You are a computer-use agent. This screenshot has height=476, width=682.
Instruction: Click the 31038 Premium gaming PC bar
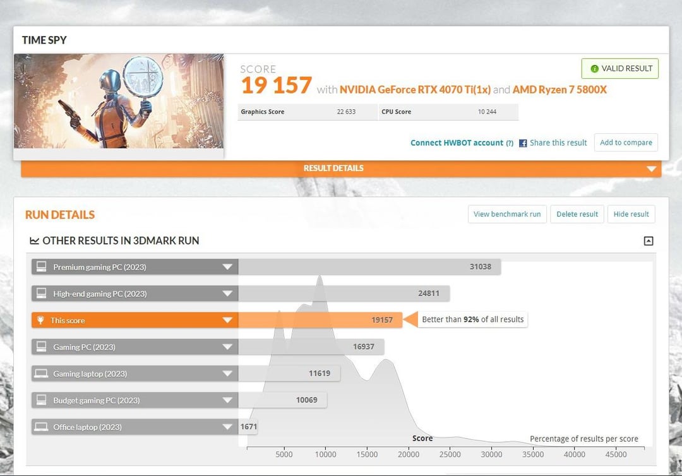click(369, 267)
